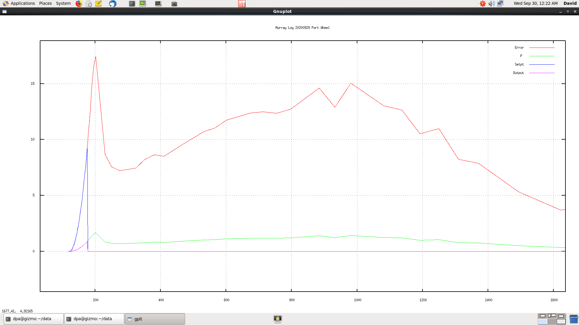Open the trash bin in bottom panel
Screen dimensions: 579x325
(574, 319)
